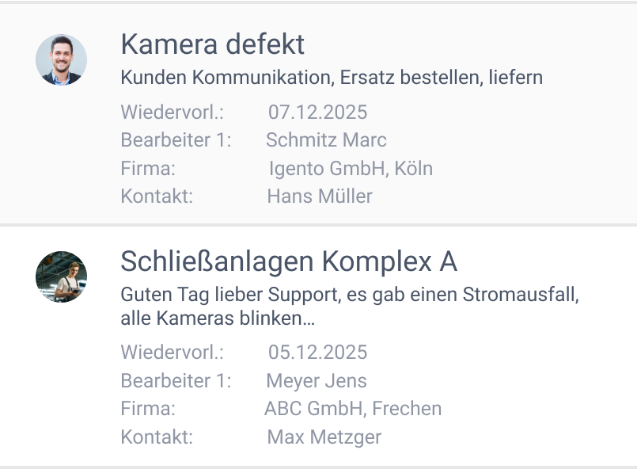Open company ABC GmbH, Frechen
This screenshot has height=469, width=637.
click(353, 409)
